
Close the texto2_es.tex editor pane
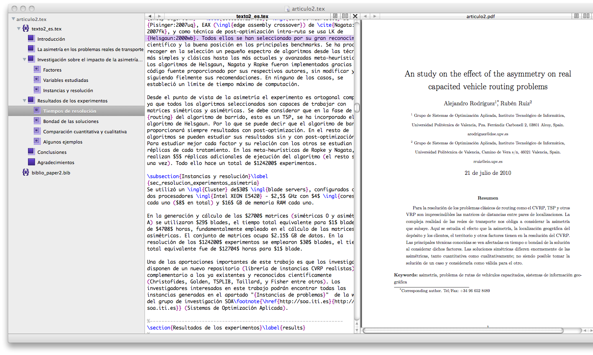(x=355, y=16)
